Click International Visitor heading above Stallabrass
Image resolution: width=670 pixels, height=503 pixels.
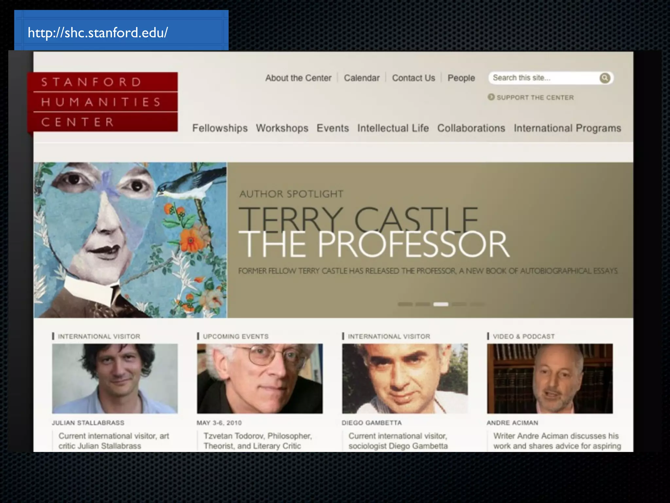[x=99, y=336]
